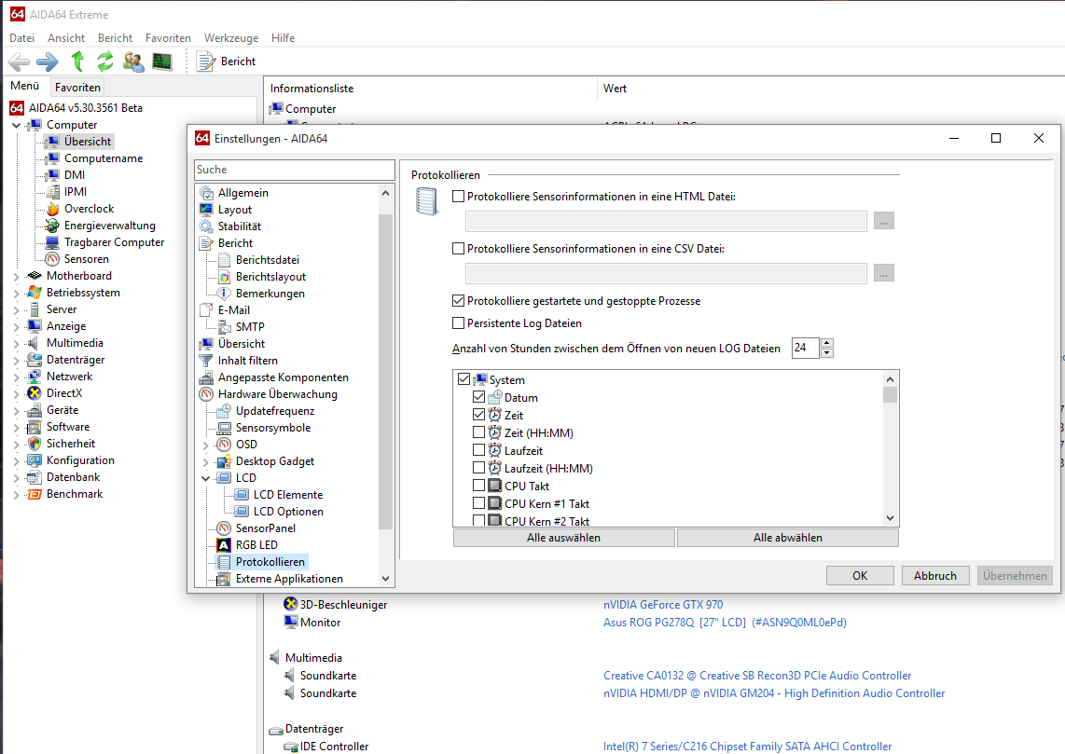This screenshot has width=1065, height=754.
Task: Enable CSV file sensor logging checkbox
Action: point(459,249)
